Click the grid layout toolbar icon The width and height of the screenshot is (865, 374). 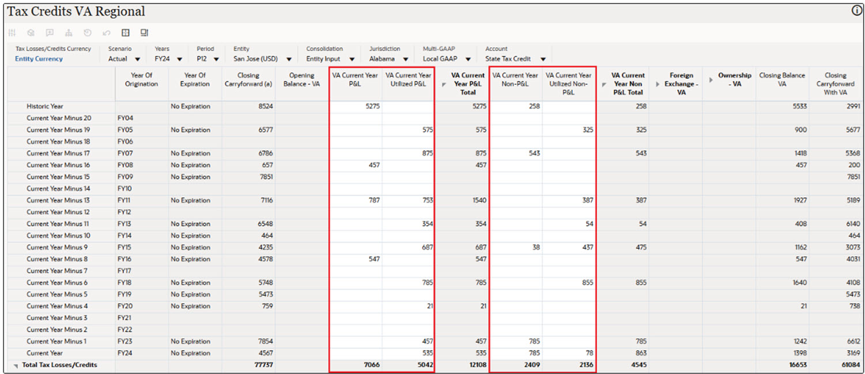click(x=125, y=33)
